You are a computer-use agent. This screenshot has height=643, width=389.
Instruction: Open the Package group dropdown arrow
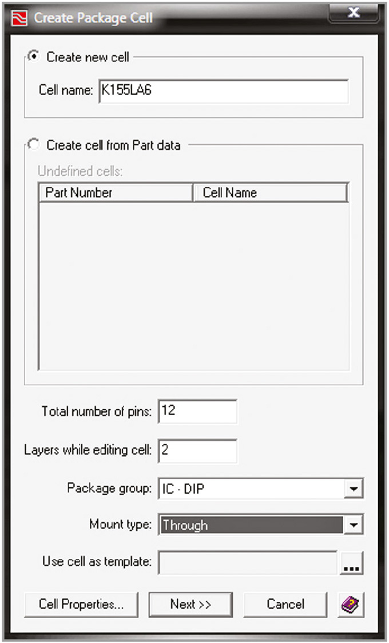pyautogui.click(x=355, y=490)
